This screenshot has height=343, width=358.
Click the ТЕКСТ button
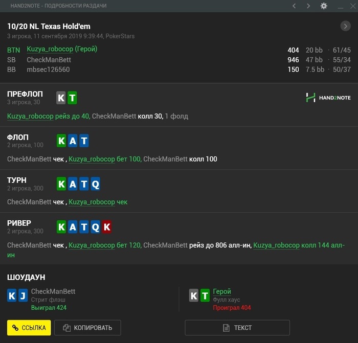[x=237, y=328]
